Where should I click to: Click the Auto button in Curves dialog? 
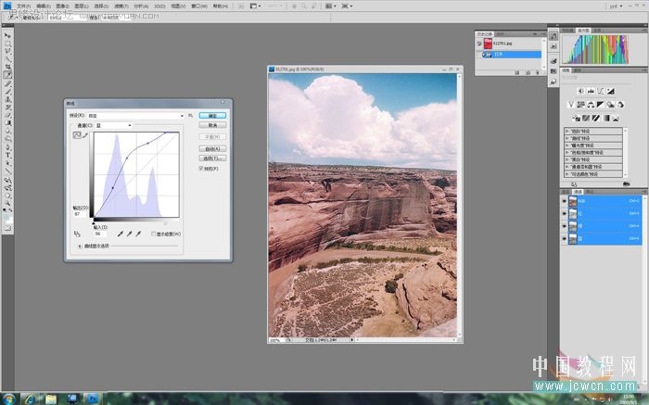212,148
